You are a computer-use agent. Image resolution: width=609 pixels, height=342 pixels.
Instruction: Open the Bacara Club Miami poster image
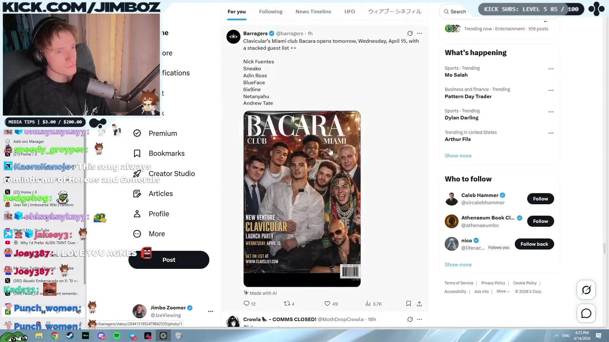click(302, 199)
